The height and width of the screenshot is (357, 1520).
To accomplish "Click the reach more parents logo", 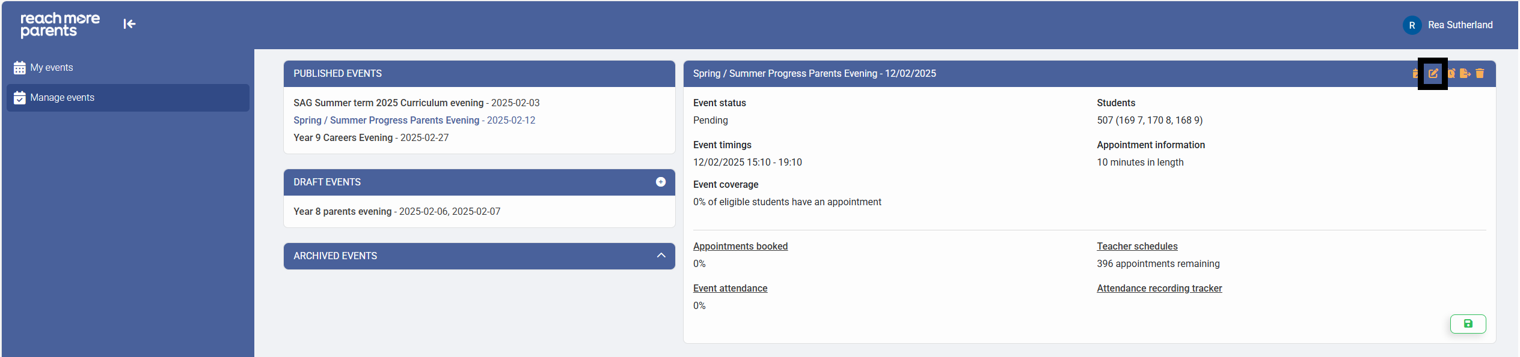I will point(60,25).
